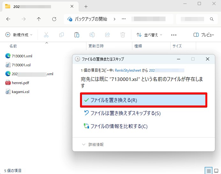Click the Paste clipboard icon in toolbar
This screenshot has width=221, height=174.
coord(77,35)
